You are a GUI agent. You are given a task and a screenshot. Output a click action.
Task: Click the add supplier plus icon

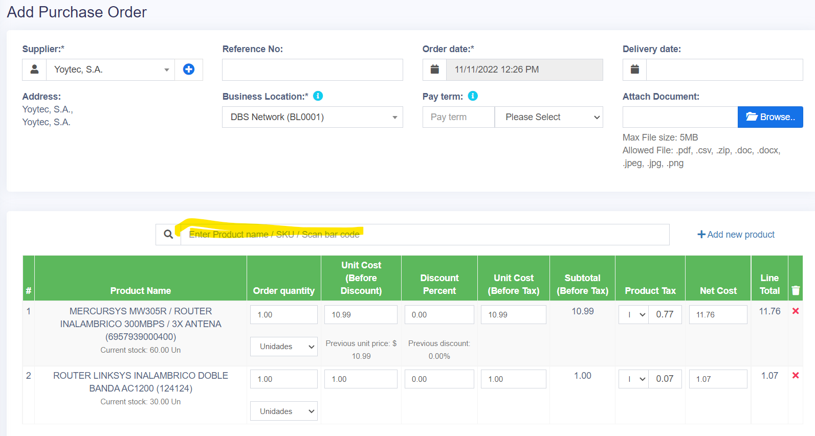coord(189,70)
